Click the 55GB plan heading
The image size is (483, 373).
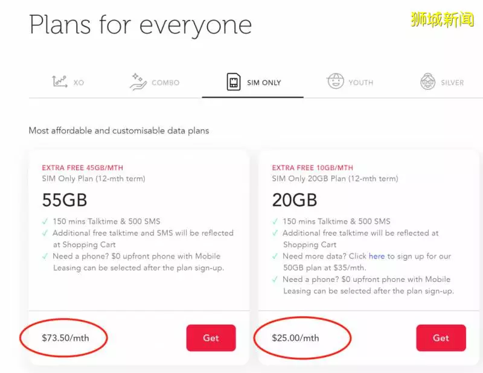[65, 200]
